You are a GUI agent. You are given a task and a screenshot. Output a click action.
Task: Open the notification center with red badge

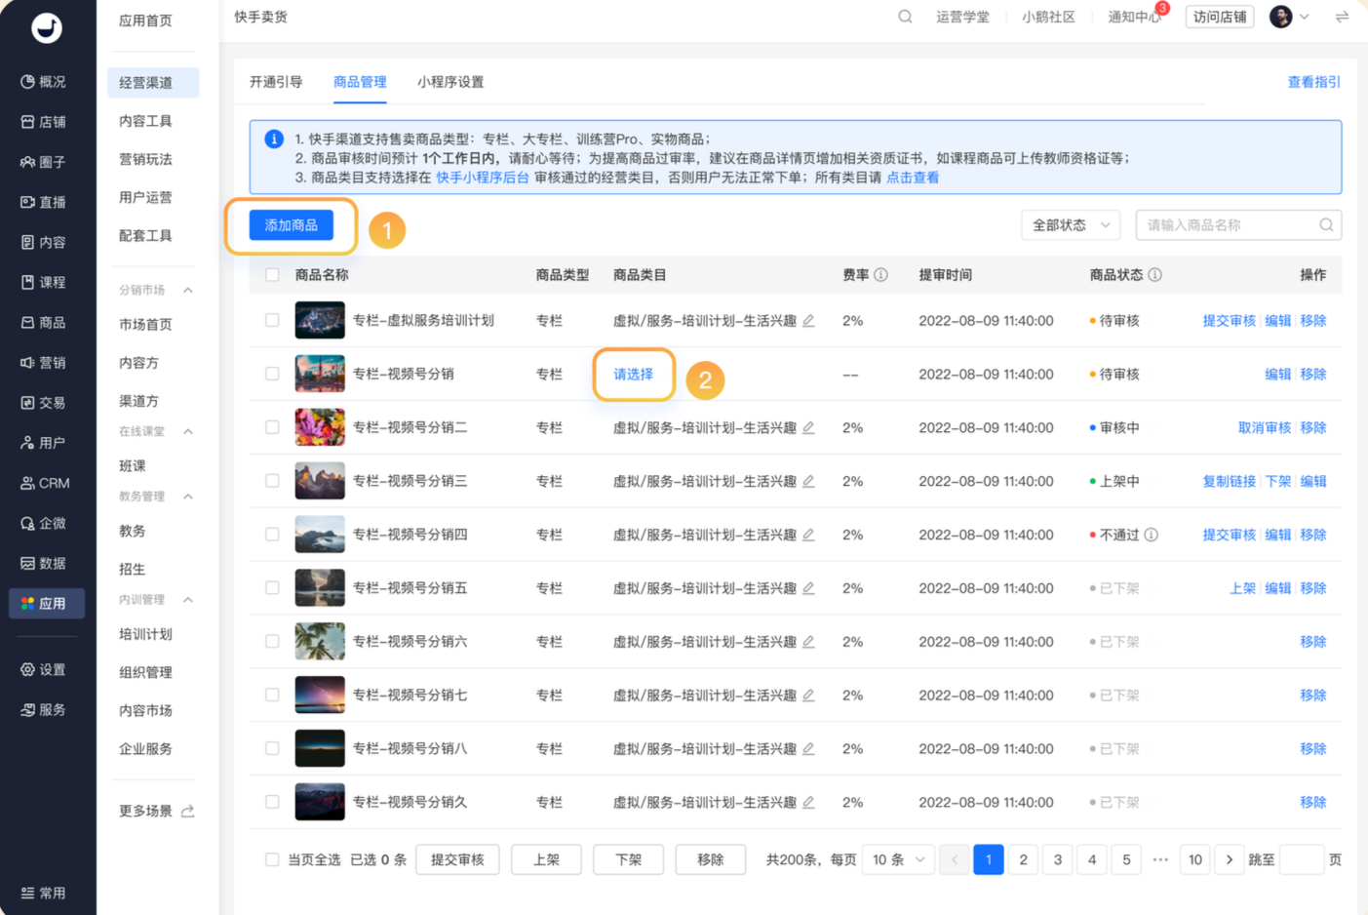[x=1133, y=17]
